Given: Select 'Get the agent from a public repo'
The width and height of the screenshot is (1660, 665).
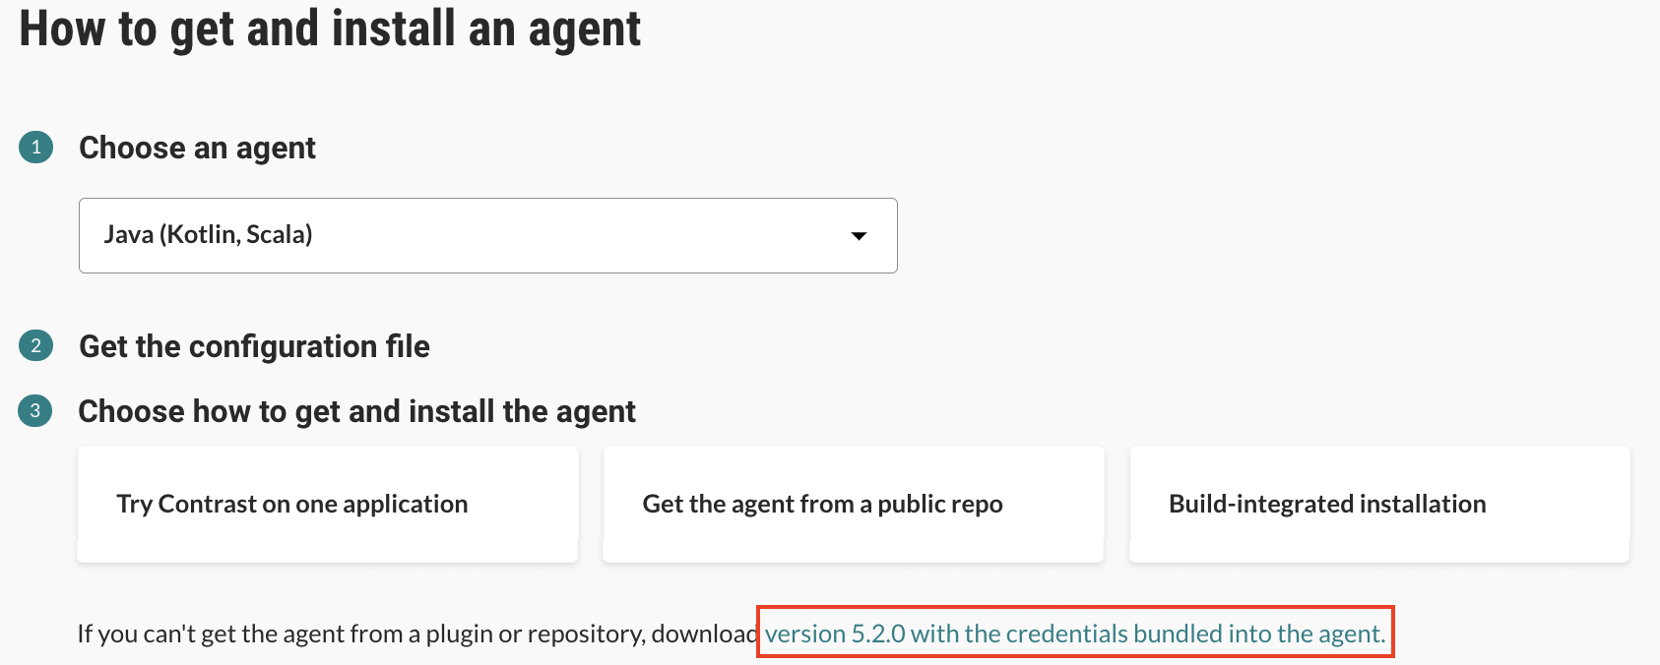Looking at the screenshot, I should (x=854, y=505).
